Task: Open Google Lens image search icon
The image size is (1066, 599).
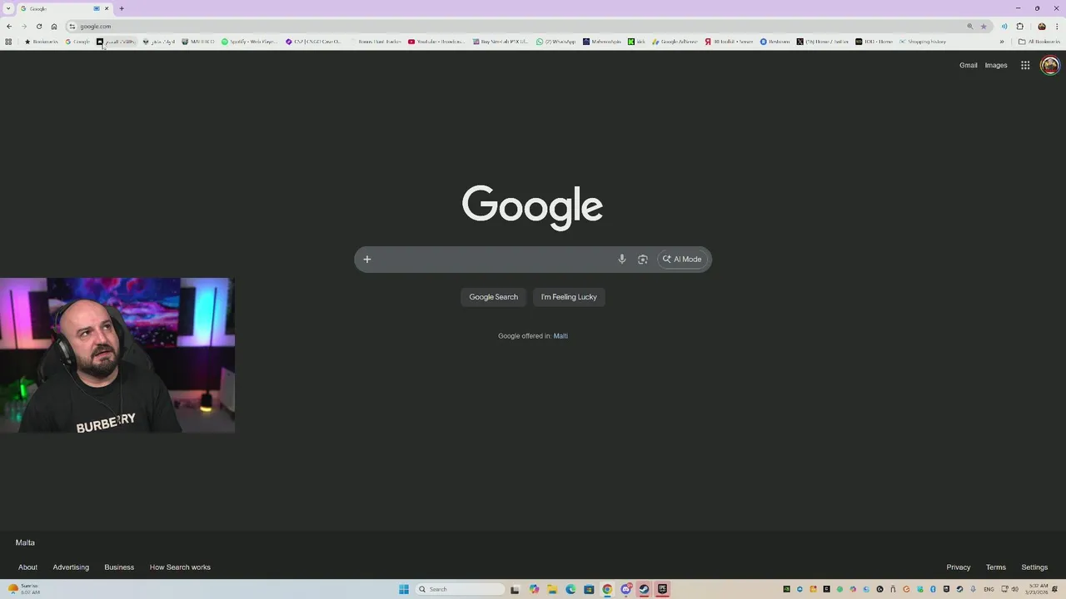Action: coord(643,260)
